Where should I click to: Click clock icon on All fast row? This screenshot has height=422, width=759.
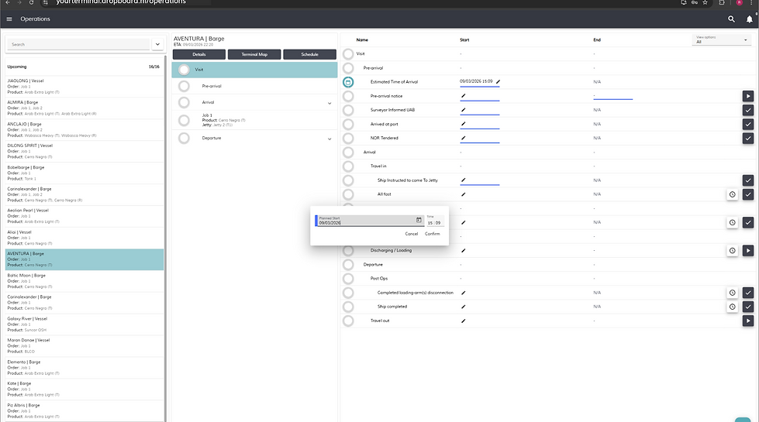coord(733,194)
